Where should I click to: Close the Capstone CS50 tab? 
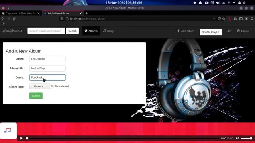39,13
